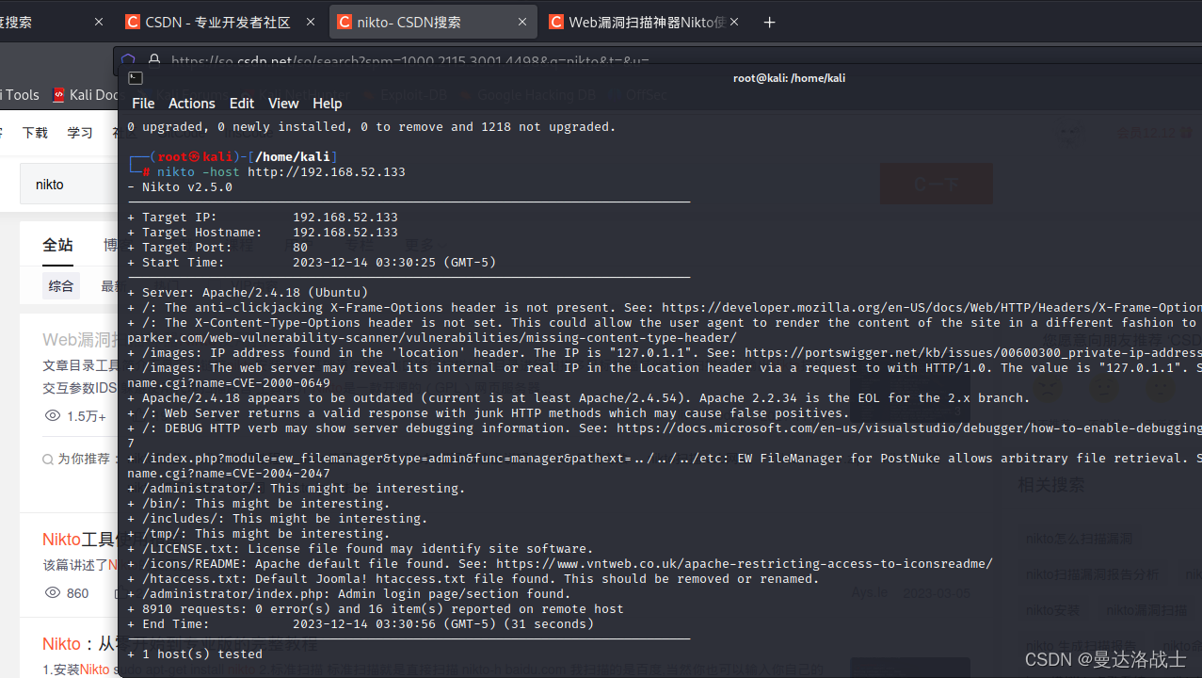
Task: Click CSDN favicon on 'CSDN - 专业开发者社区' tab
Action: 133,22
